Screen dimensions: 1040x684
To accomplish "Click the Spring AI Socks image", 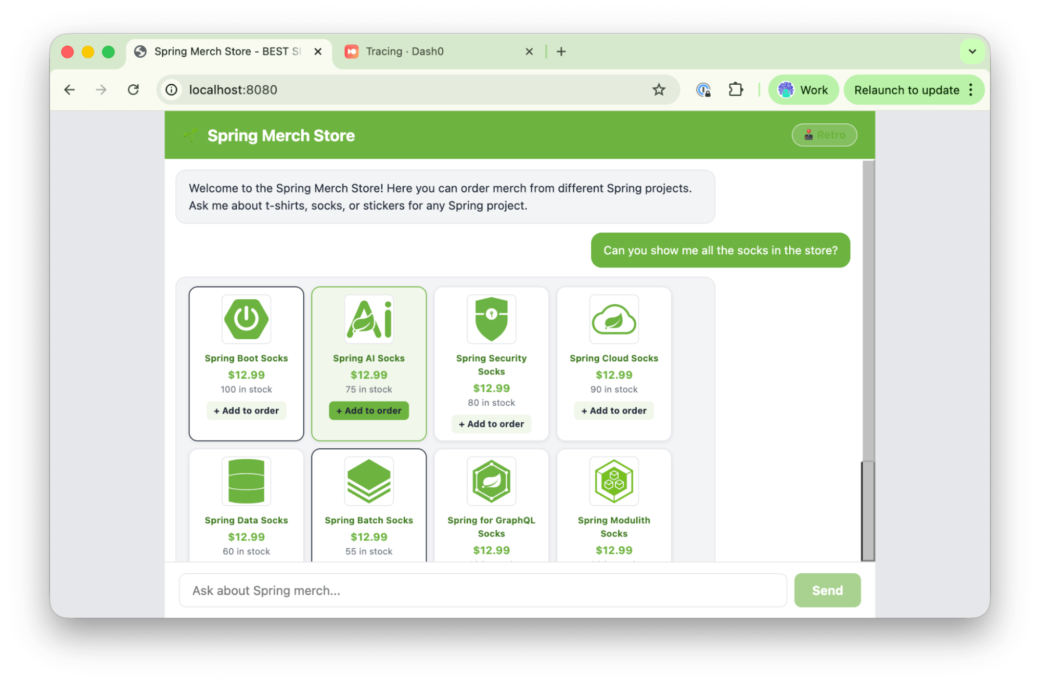I will point(369,319).
